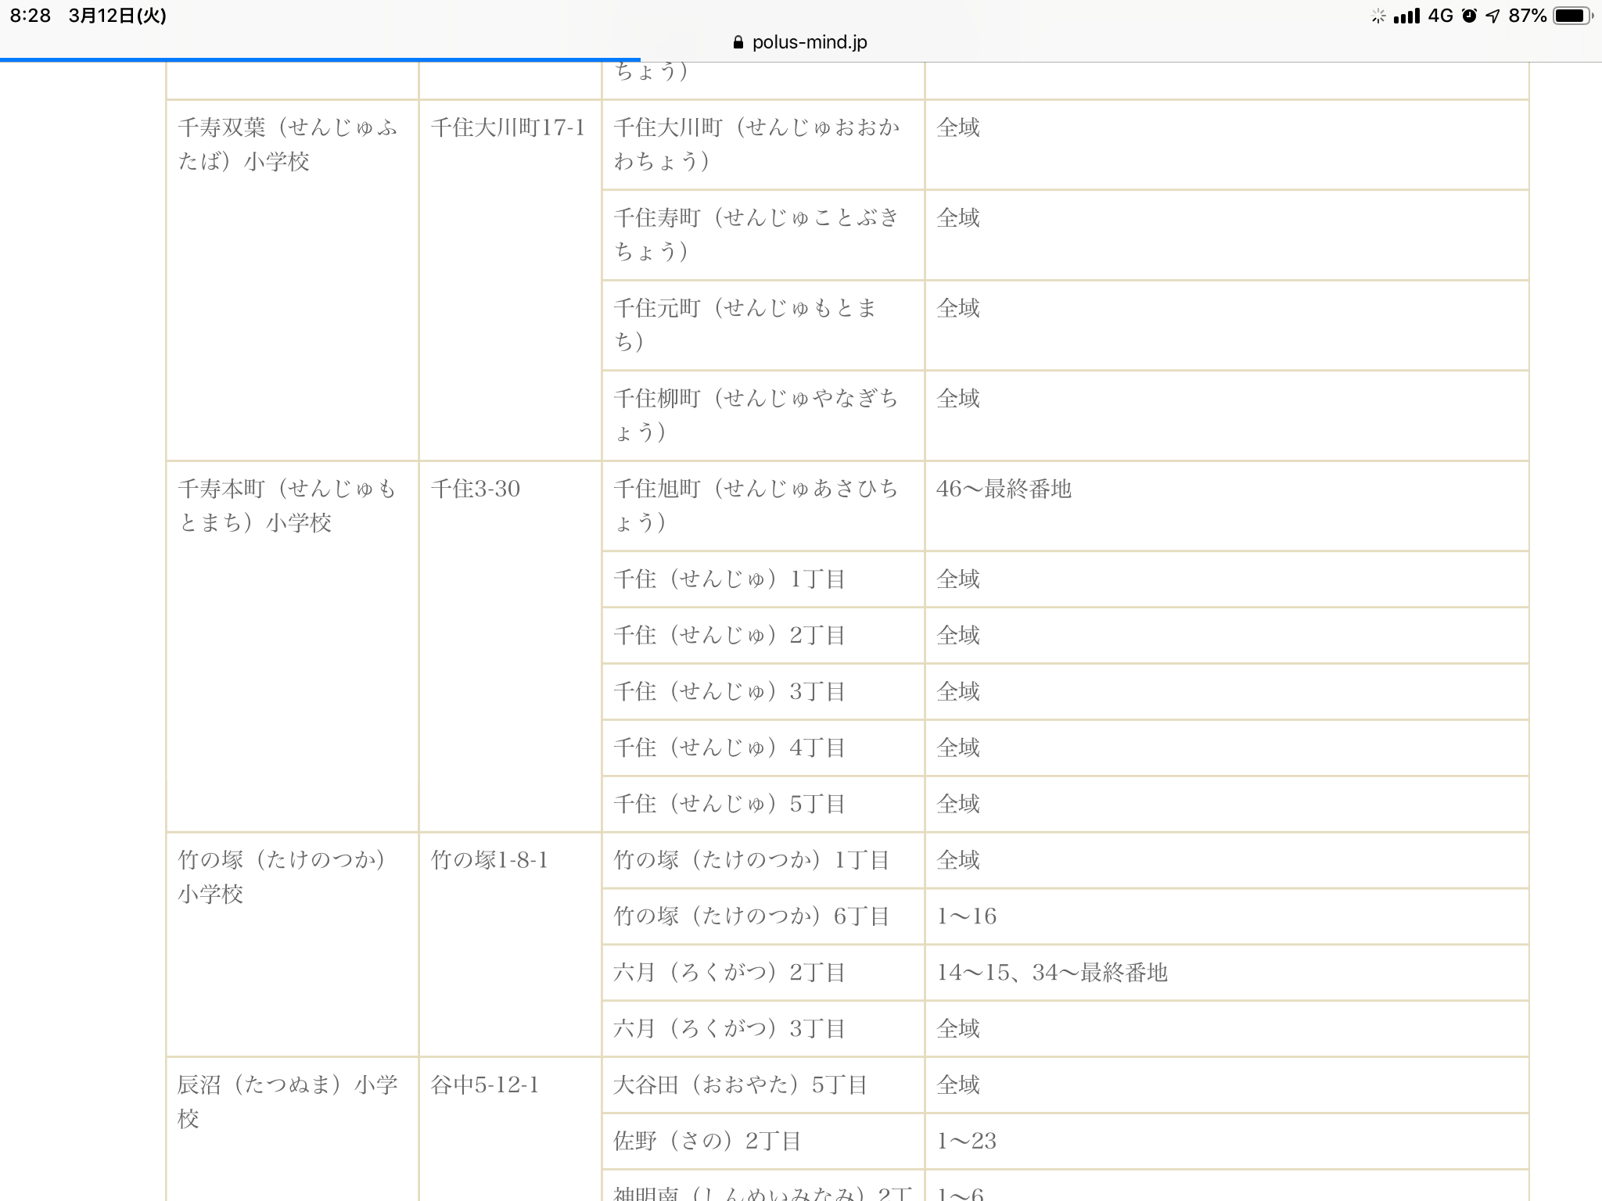Tap the 87% battery percentage text
1602x1201 pixels.
1527,16
